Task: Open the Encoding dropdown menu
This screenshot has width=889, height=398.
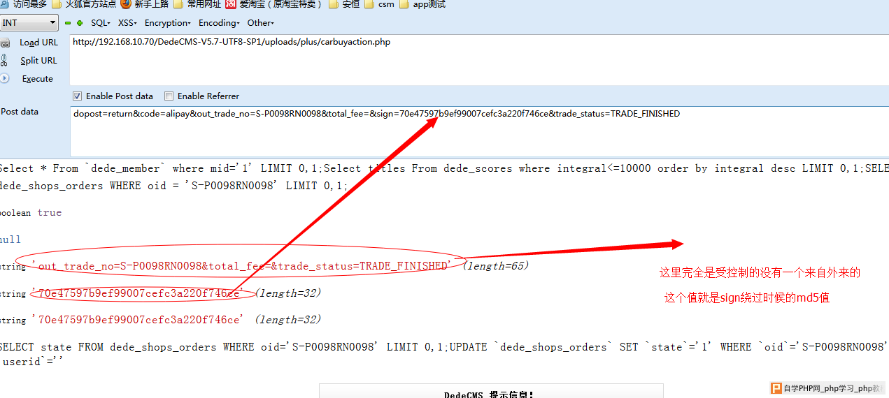Action: [219, 23]
